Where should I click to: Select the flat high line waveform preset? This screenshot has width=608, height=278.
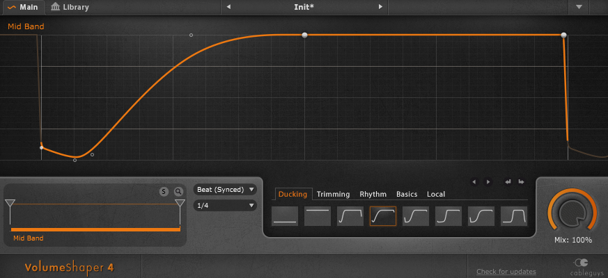318,216
